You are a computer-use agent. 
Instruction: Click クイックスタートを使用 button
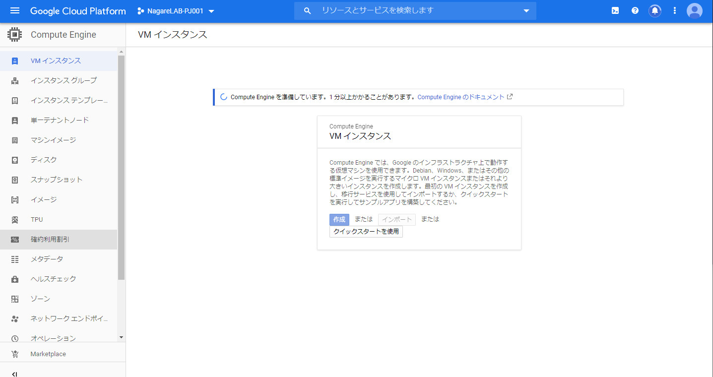pos(366,232)
